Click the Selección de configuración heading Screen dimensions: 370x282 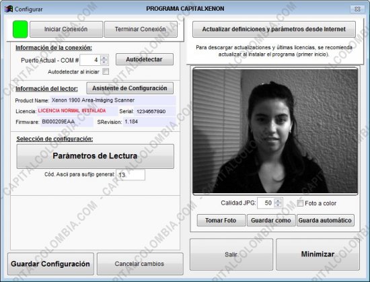[x=54, y=139]
